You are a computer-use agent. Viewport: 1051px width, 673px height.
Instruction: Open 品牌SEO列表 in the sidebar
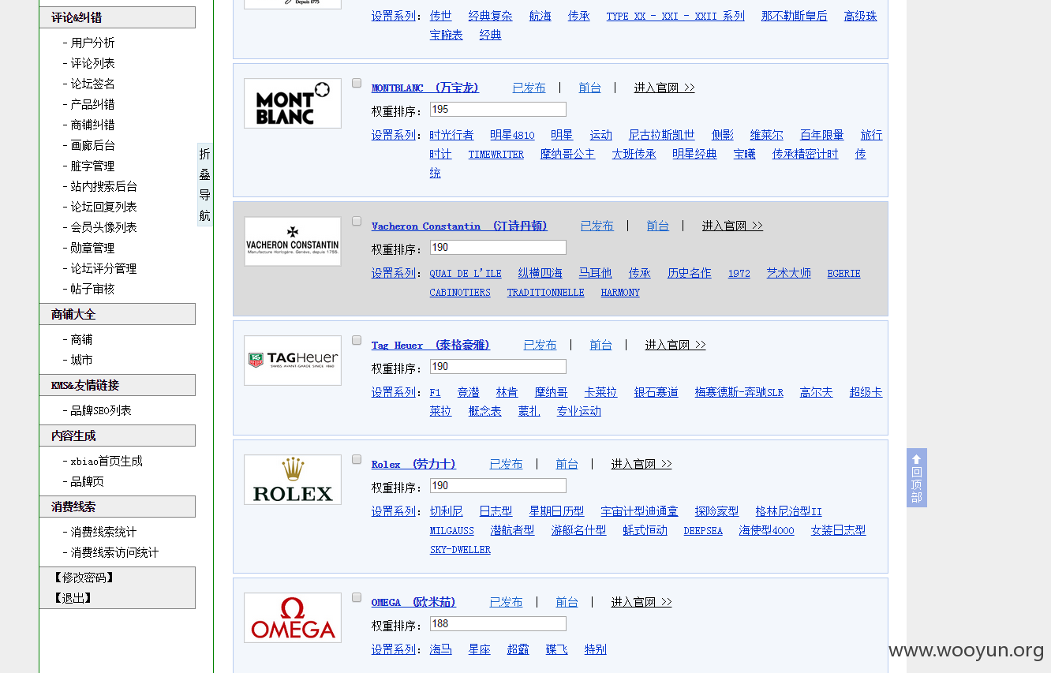[101, 410]
